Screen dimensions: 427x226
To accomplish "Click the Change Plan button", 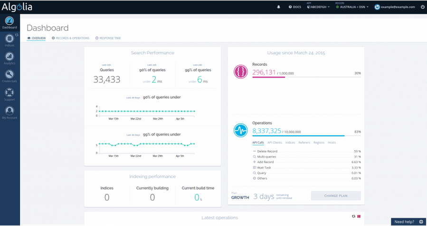I will 336,196.
